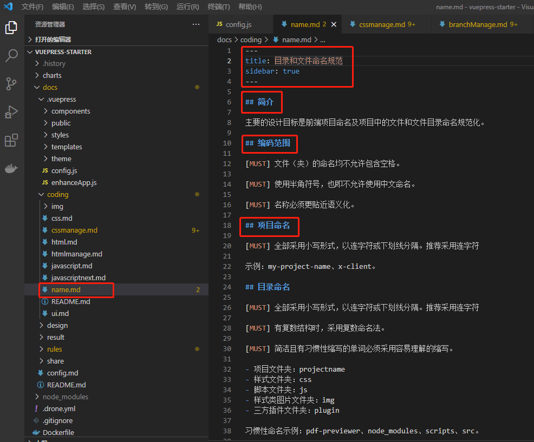Open the Extensions view
The width and height of the screenshot is (534, 442).
point(11,140)
